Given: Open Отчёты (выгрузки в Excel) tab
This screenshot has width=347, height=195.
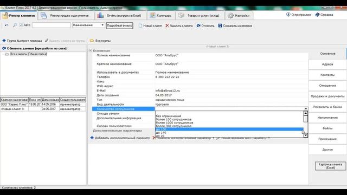Looking at the screenshot, I should [x=120, y=16].
